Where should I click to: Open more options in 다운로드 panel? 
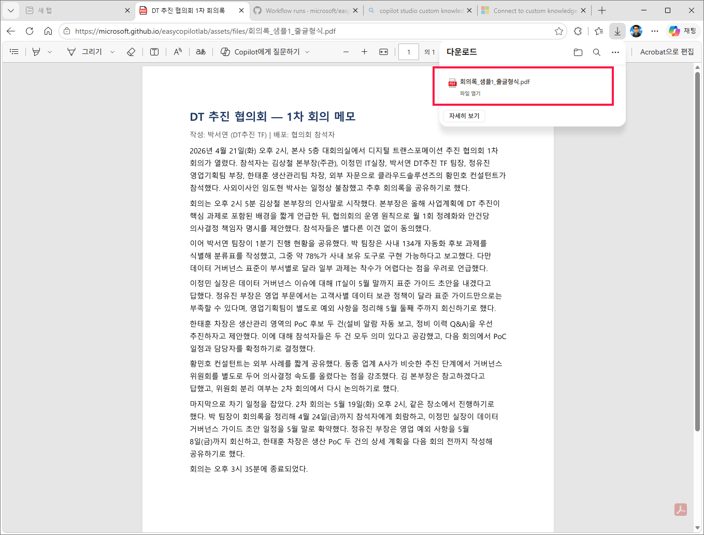(x=615, y=52)
